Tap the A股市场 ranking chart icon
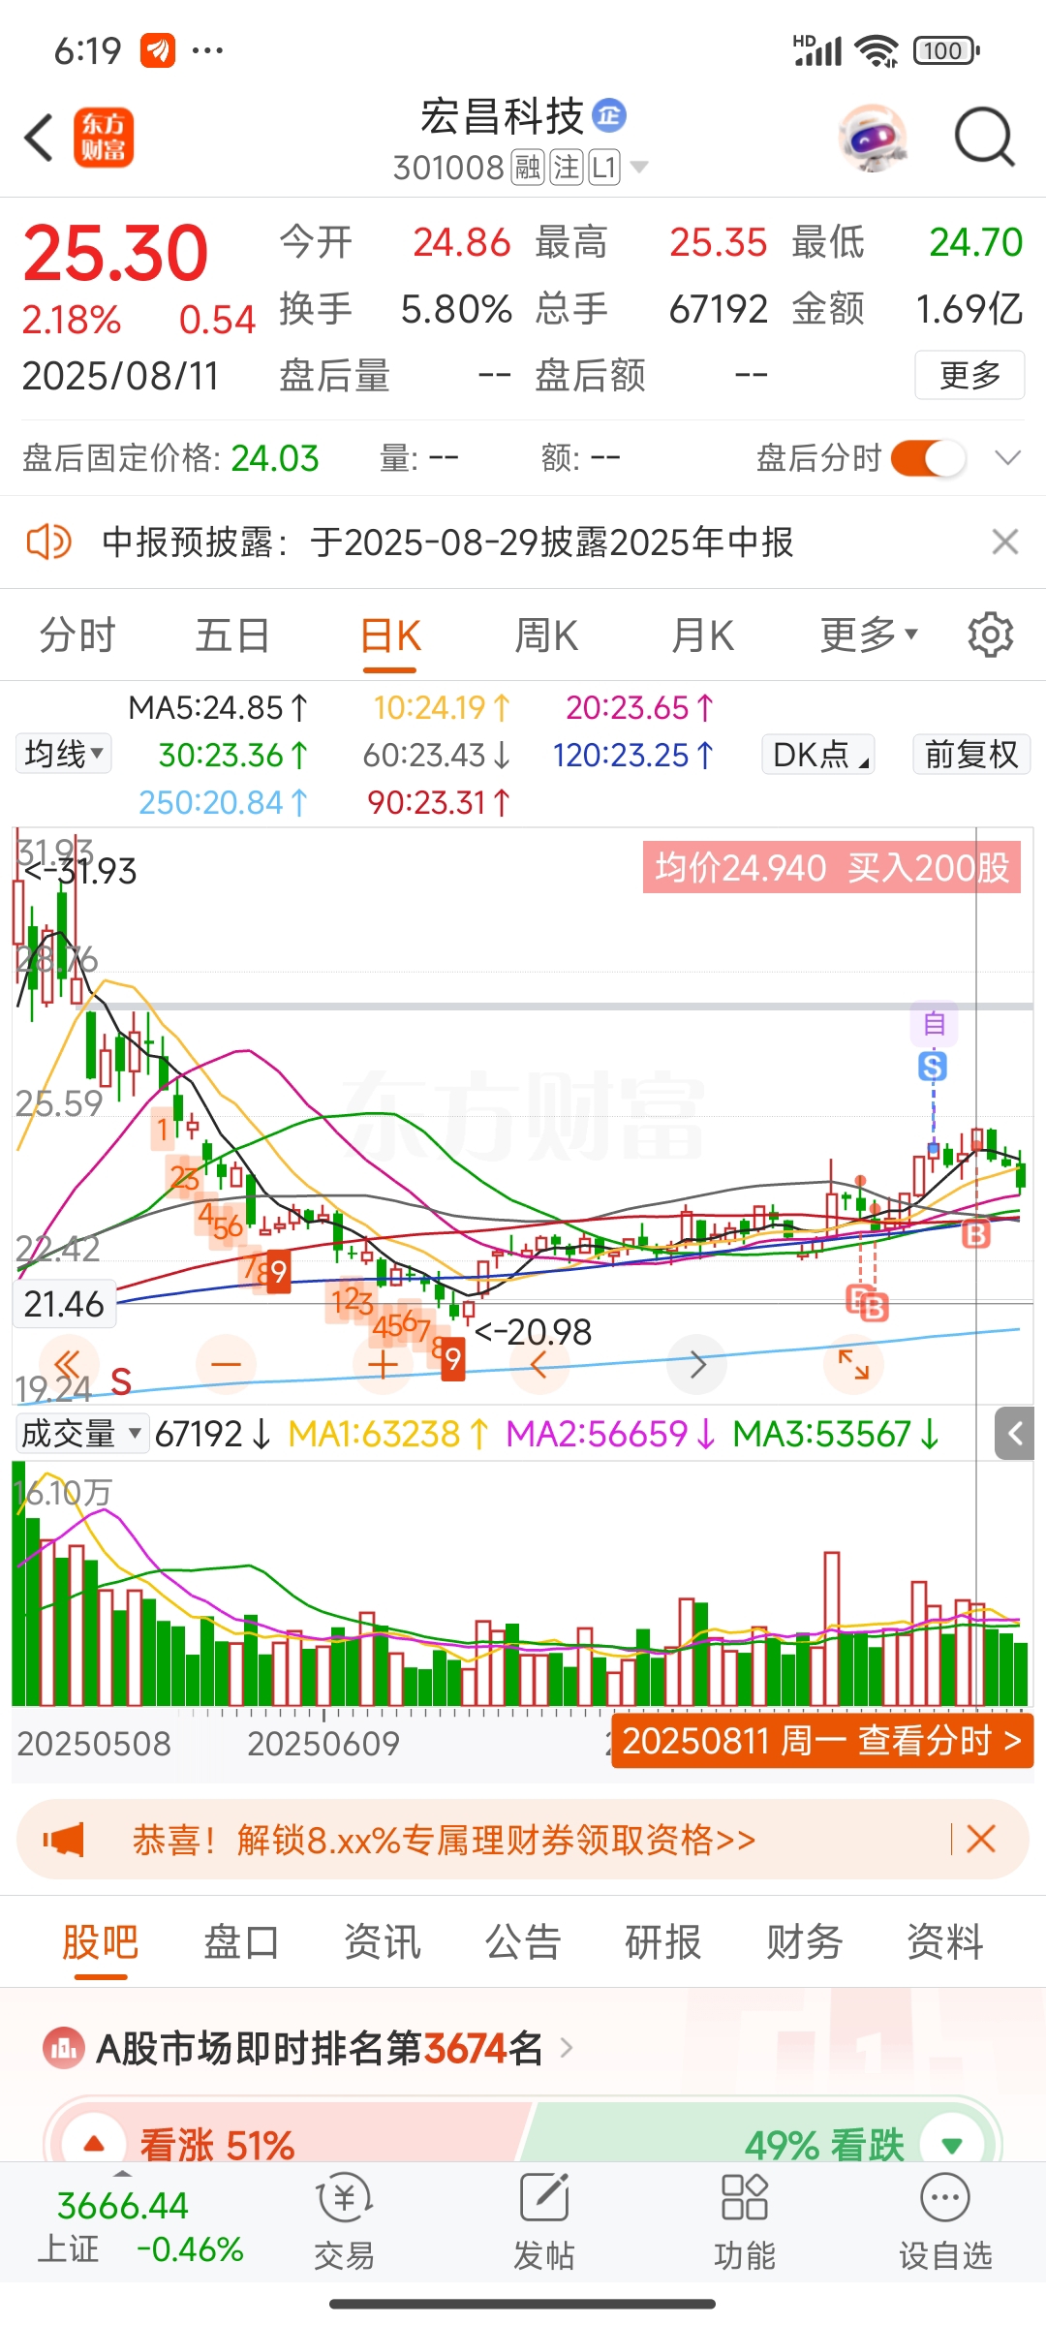1046x2325 pixels. [64, 2048]
